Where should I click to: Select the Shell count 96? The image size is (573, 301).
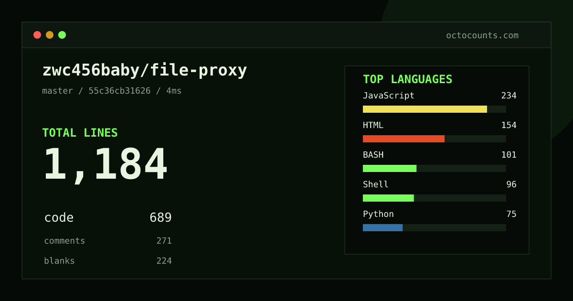click(511, 184)
